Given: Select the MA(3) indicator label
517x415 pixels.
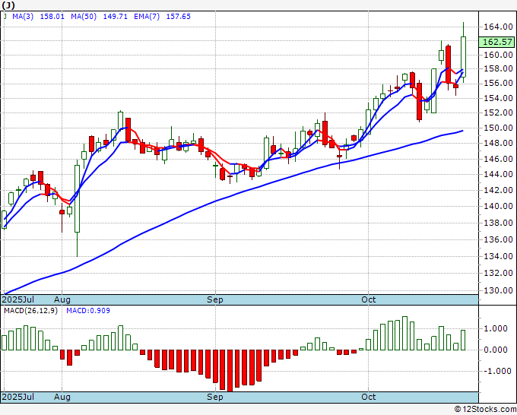Looking at the screenshot, I should (23, 17).
